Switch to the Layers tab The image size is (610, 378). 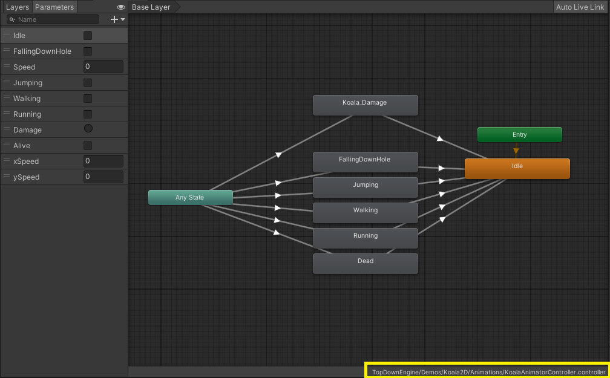coord(17,7)
